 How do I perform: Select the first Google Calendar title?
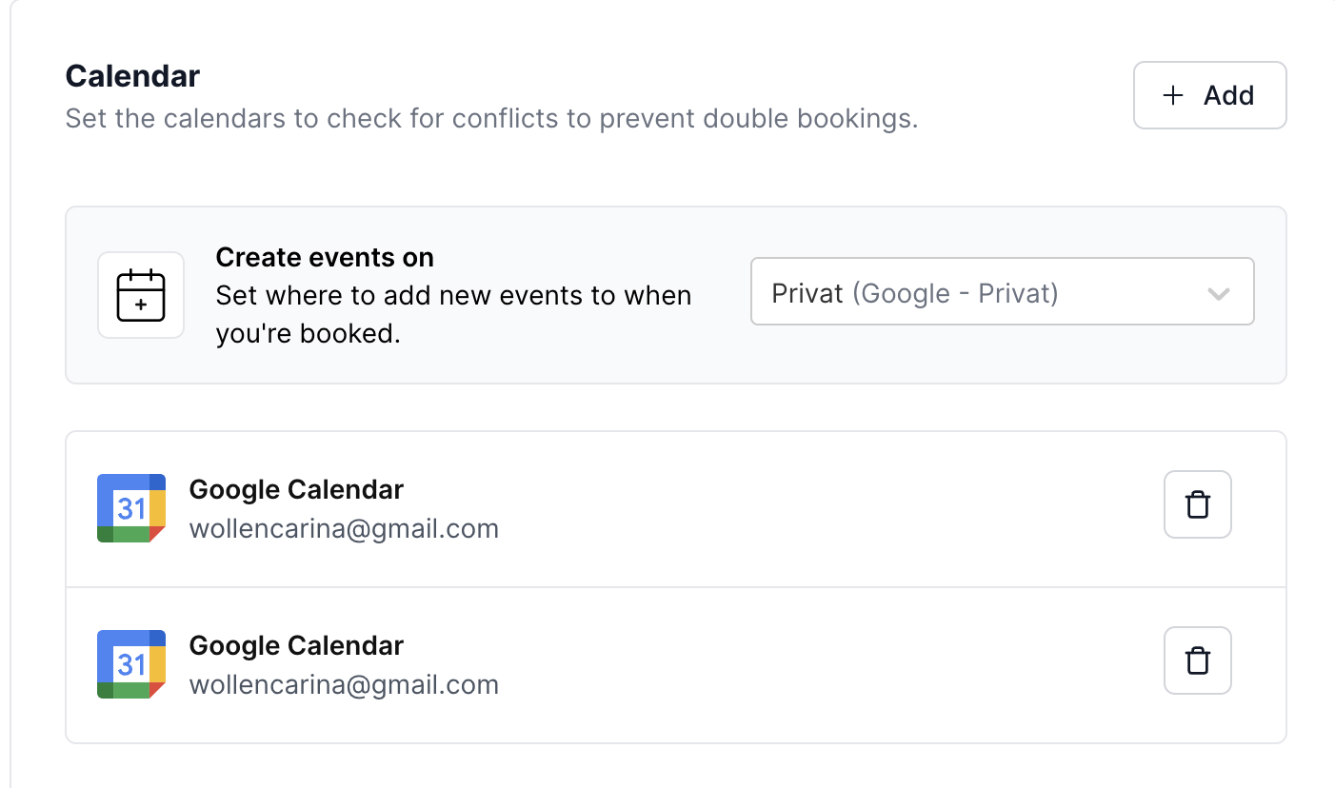pos(296,490)
